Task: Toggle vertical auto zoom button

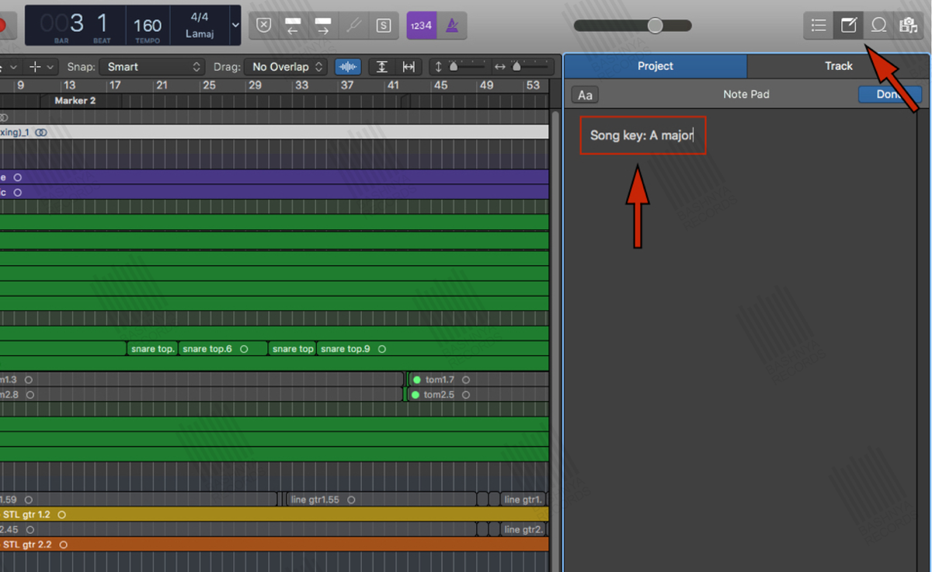Action: pos(381,67)
